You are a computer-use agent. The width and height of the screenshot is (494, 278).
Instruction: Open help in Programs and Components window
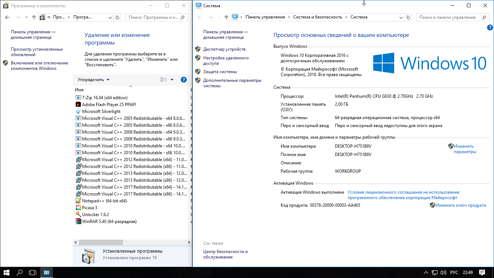(183, 80)
